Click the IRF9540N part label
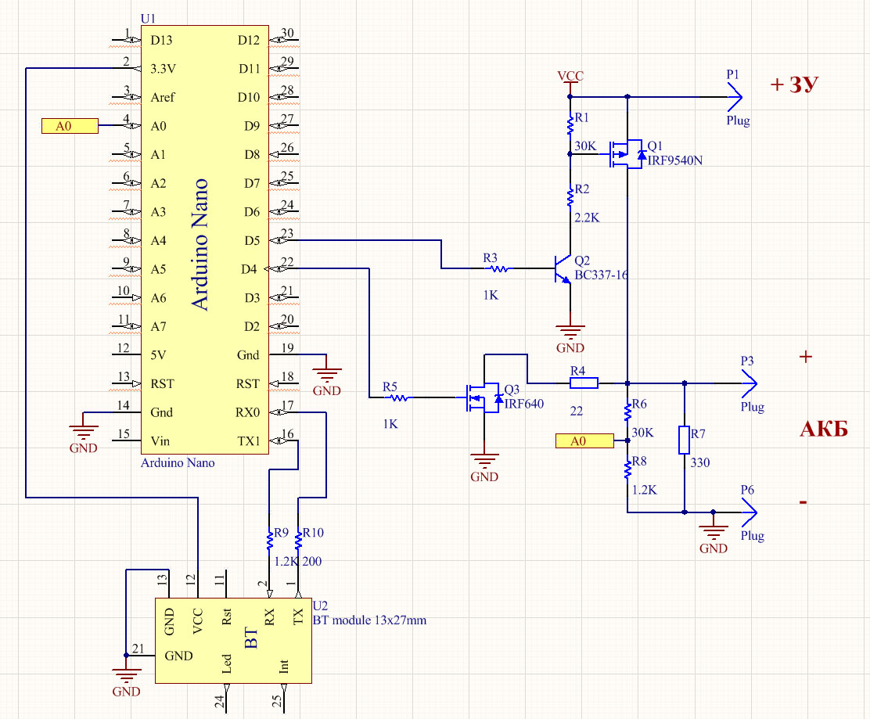870x719 pixels. pos(674,160)
